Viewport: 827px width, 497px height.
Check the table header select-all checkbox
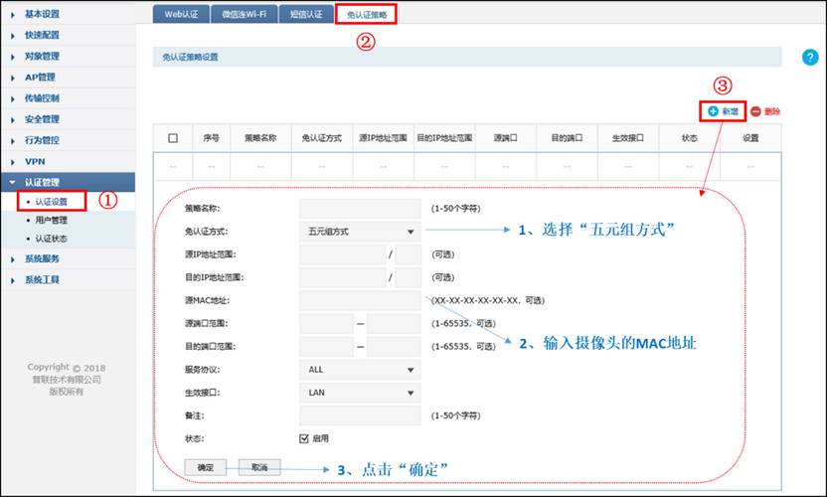(173, 138)
